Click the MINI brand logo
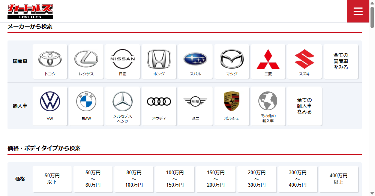 pos(195,101)
